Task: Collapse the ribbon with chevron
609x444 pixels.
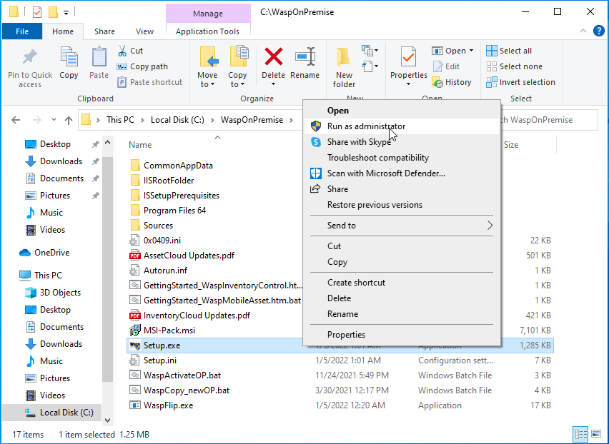Action: pos(583,31)
